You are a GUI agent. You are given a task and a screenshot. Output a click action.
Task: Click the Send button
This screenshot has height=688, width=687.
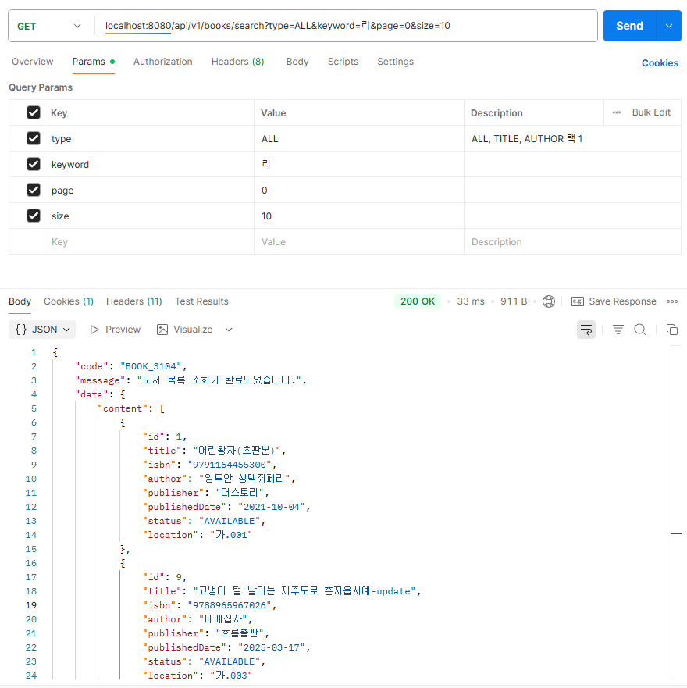click(629, 26)
